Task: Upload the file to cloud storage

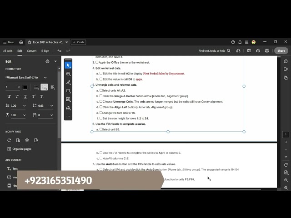Action: click(258, 50)
